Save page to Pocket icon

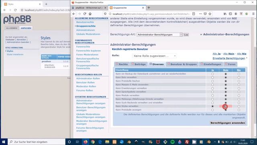coord(205,14)
